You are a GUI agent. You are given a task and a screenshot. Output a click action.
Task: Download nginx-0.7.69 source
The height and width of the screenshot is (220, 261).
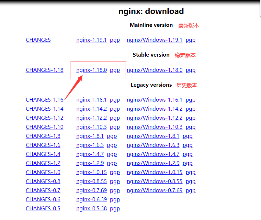(91, 191)
